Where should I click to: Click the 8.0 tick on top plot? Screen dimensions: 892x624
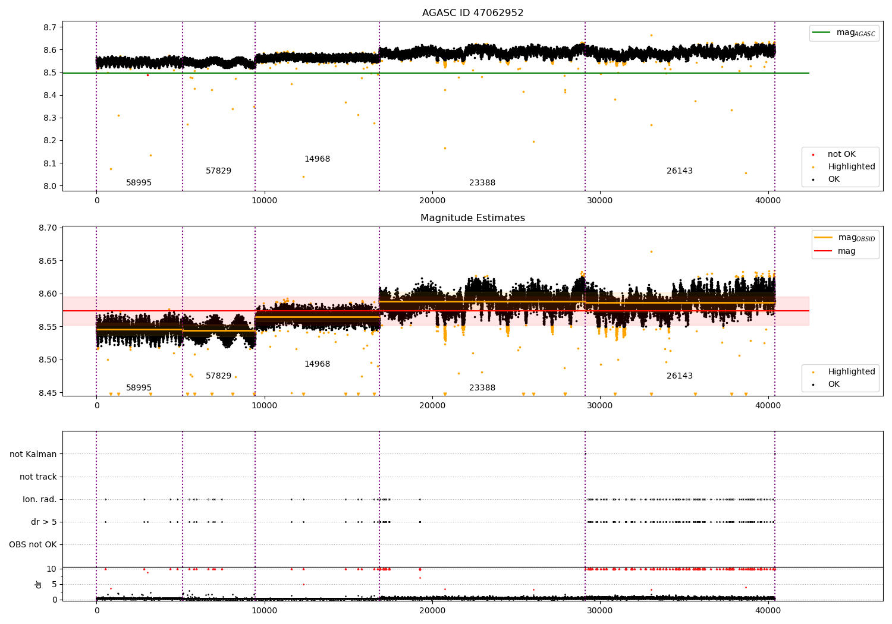pos(51,186)
